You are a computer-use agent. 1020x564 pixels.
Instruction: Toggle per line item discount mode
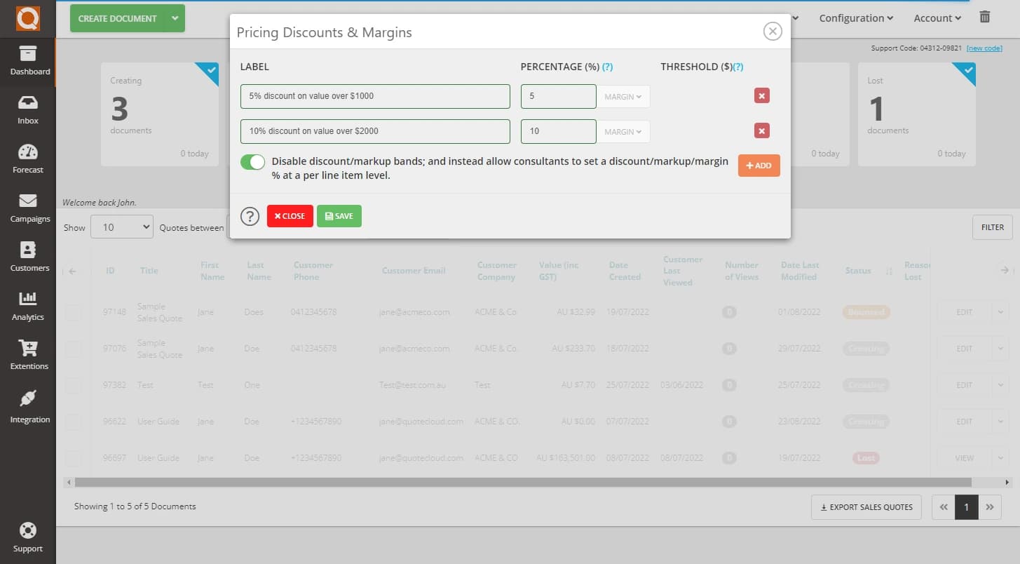[x=252, y=161]
